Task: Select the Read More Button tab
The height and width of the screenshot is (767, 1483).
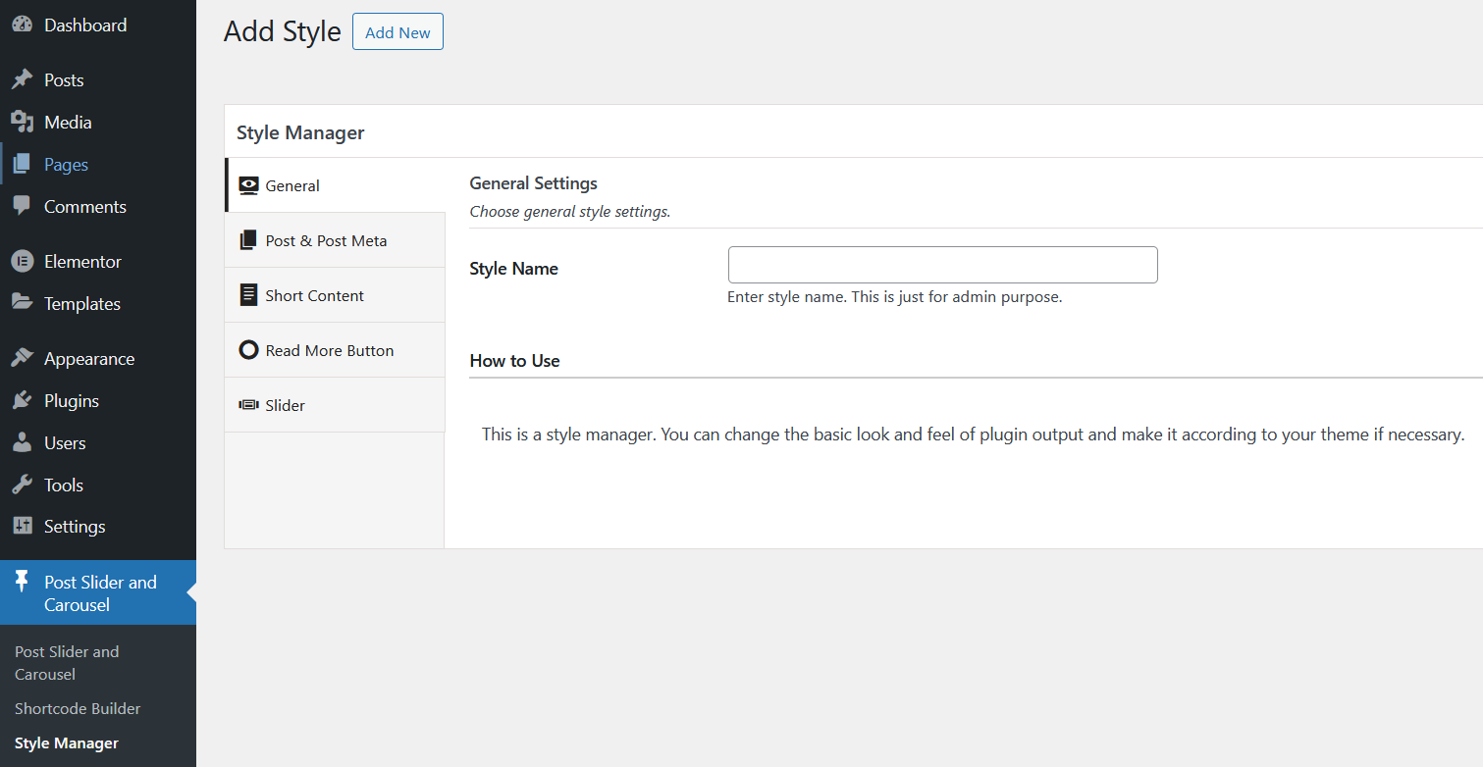Action: pyautogui.click(x=335, y=350)
